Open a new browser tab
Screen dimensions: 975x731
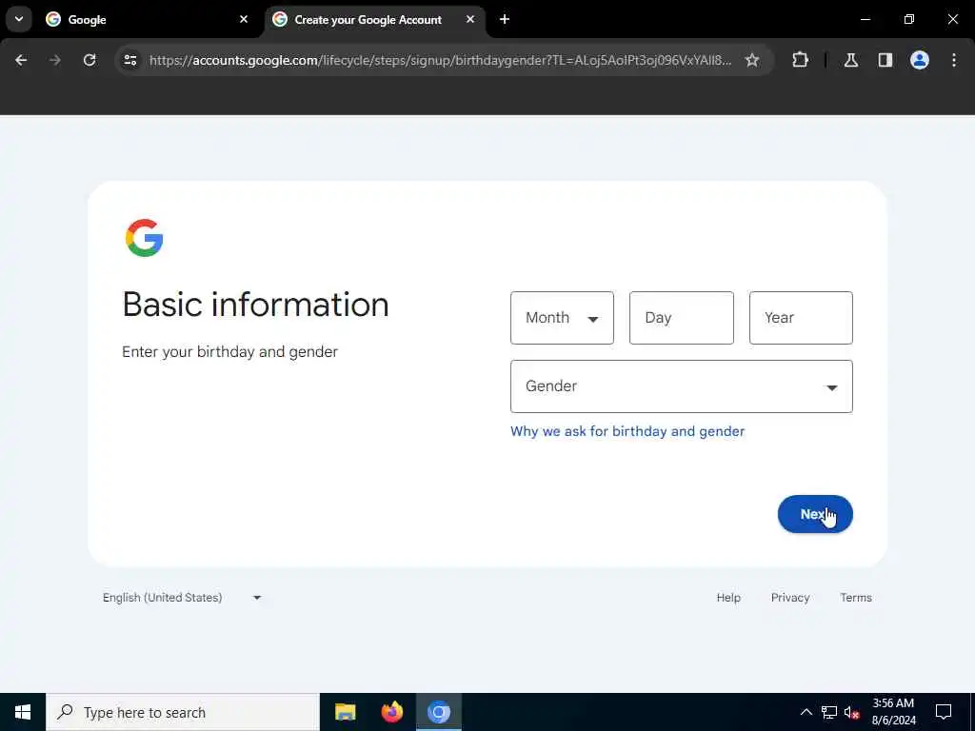click(505, 19)
